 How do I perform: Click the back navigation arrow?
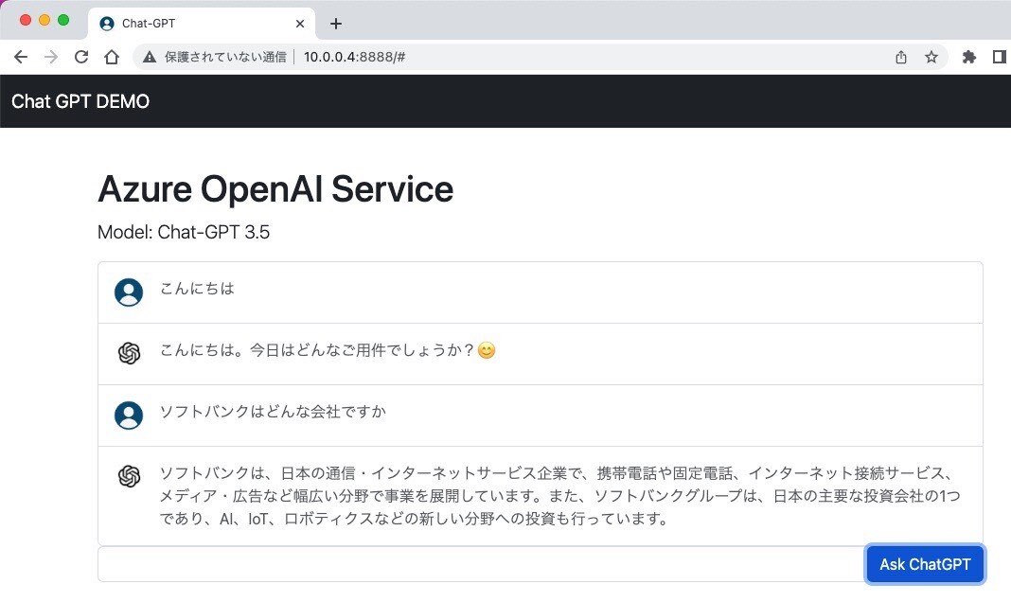(x=21, y=57)
